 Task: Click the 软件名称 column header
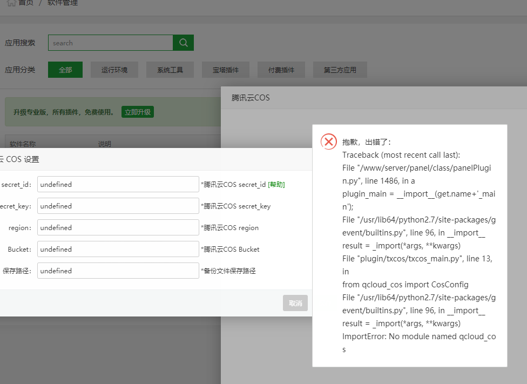pyautogui.click(x=23, y=144)
